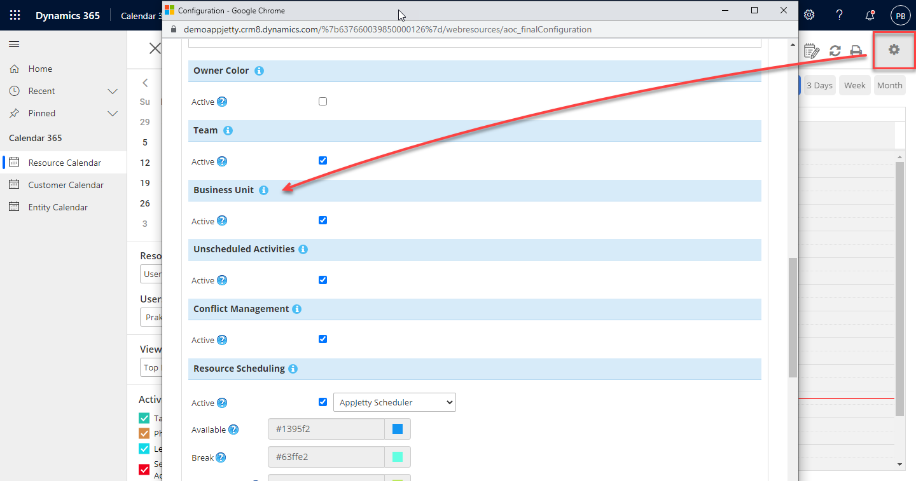Open Customer Calendar in the sidebar
The width and height of the screenshot is (916, 481).
click(66, 185)
